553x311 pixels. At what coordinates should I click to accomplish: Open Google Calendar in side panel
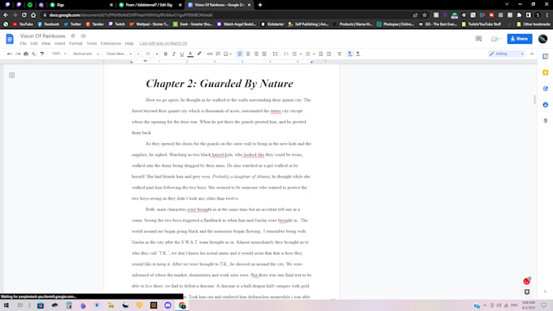coord(545,56)
